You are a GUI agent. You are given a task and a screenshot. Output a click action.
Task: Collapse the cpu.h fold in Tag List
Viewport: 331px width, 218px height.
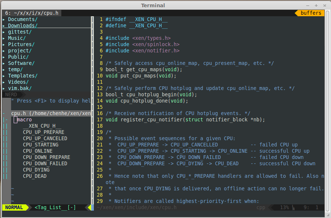pyautogui.click(x=4, y=113)
